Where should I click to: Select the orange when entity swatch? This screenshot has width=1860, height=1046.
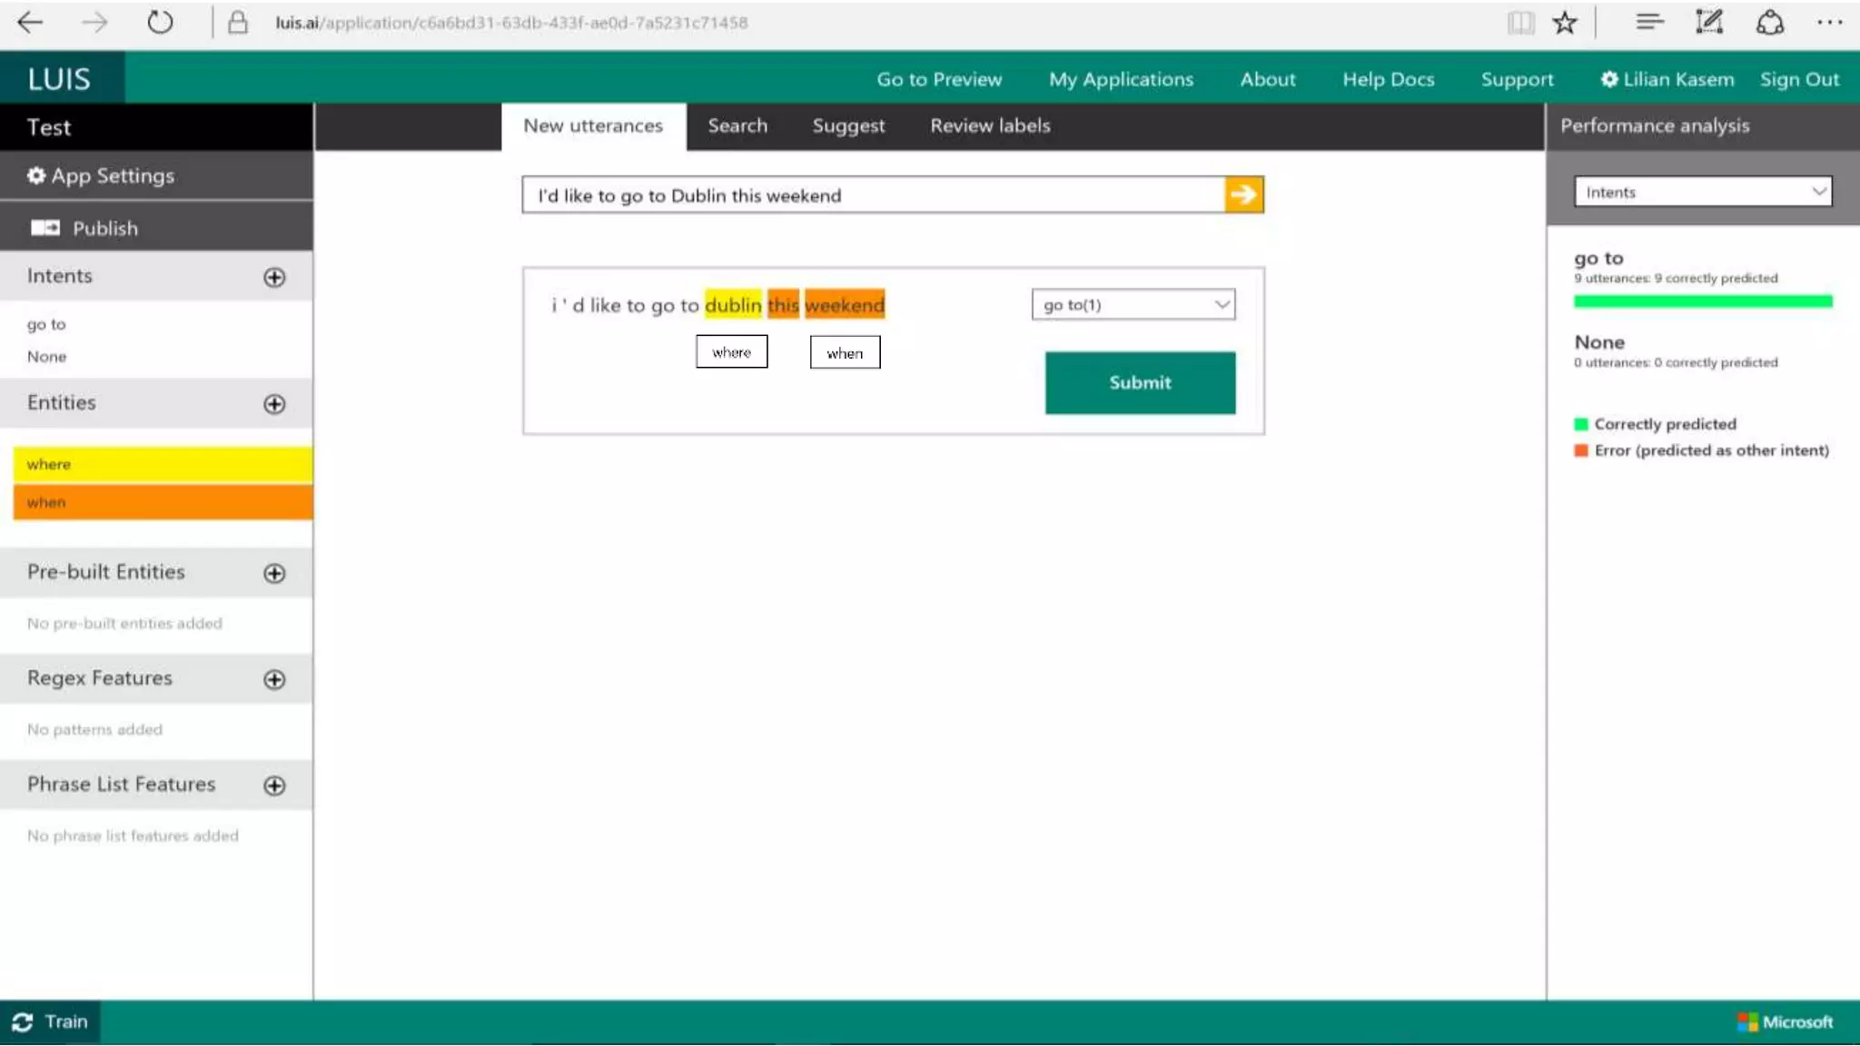(x=163, y=502)
